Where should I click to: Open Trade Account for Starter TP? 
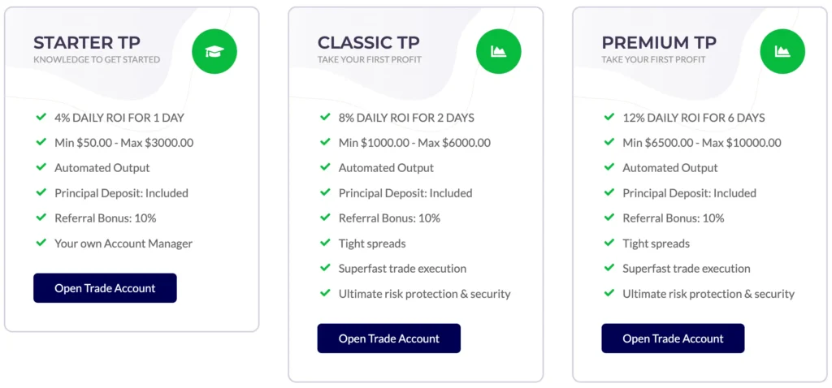point(105,288)
